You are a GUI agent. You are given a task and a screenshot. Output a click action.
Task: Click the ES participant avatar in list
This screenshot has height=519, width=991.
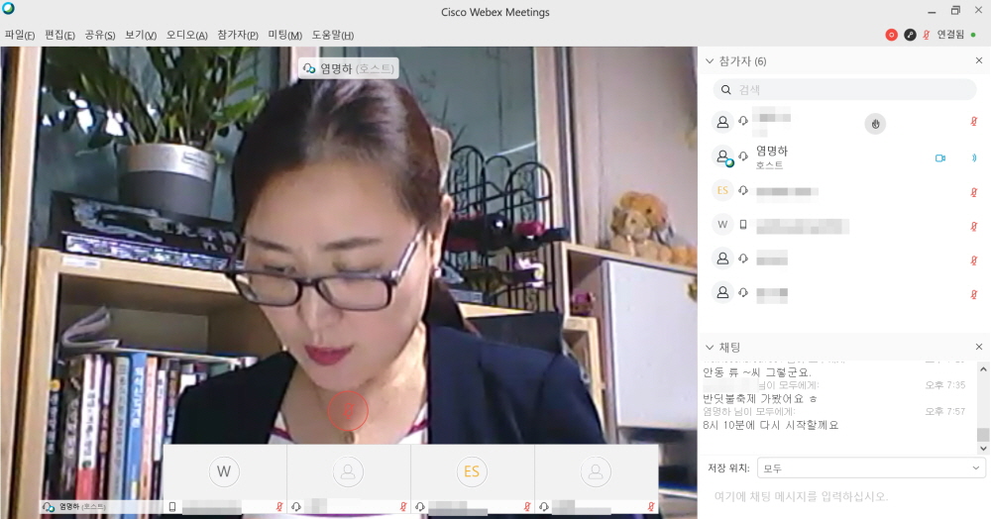coord(722,190)
